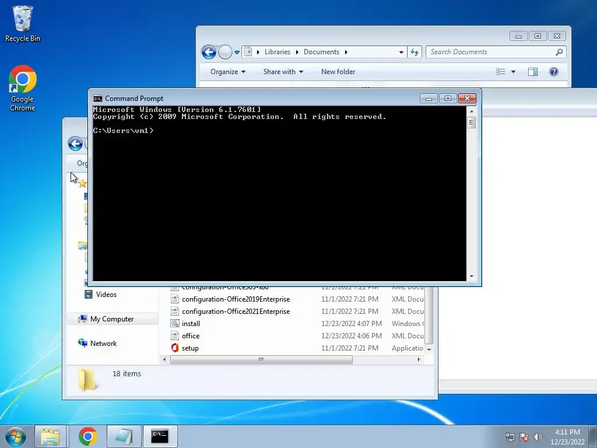Close the Documents window
This screenshot has height=448, width=597.
557,36
